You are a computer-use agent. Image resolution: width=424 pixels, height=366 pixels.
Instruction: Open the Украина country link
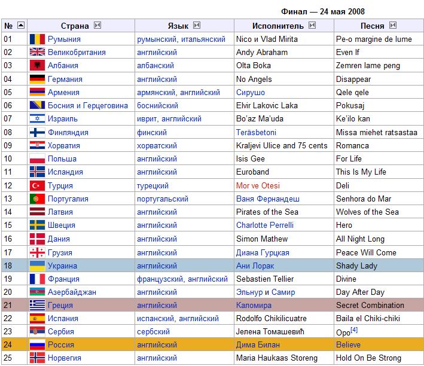62,266
